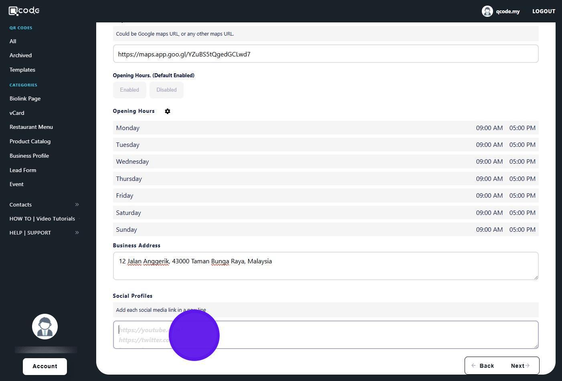This screenshot has width=562, height=381.
Task: Show All QR codes
Action: [13, 41]
